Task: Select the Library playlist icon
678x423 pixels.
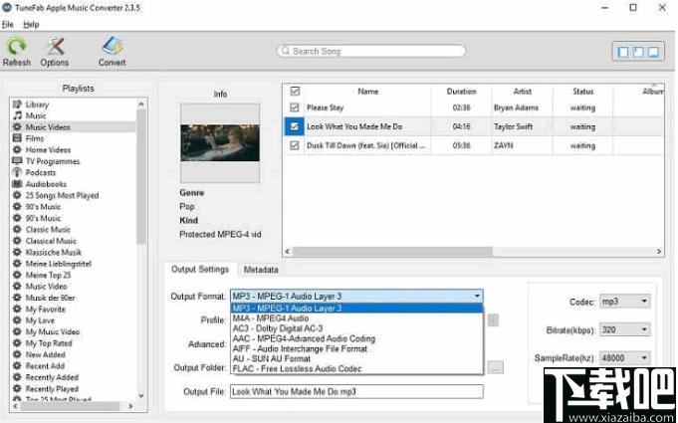Action: click(x=17, y=105)
